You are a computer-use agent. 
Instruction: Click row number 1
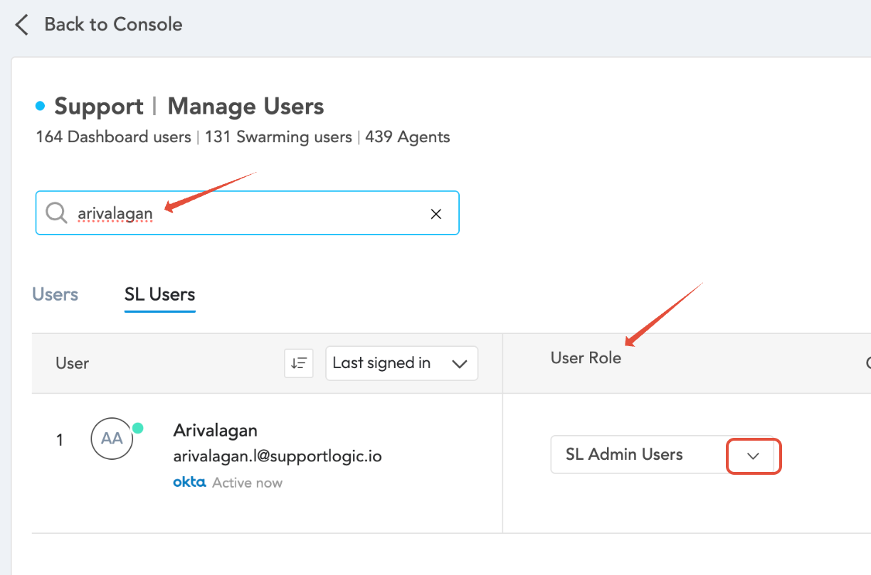(60, 440)
